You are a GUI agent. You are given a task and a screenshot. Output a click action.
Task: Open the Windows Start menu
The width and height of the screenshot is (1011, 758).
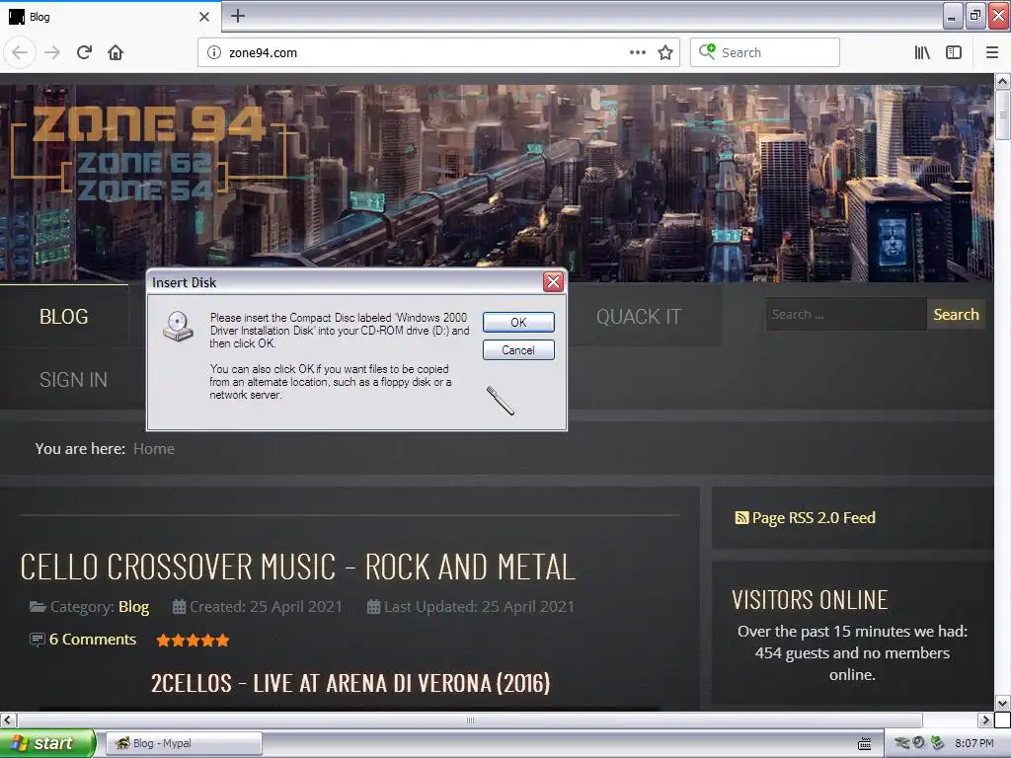(x=46, y=743)
